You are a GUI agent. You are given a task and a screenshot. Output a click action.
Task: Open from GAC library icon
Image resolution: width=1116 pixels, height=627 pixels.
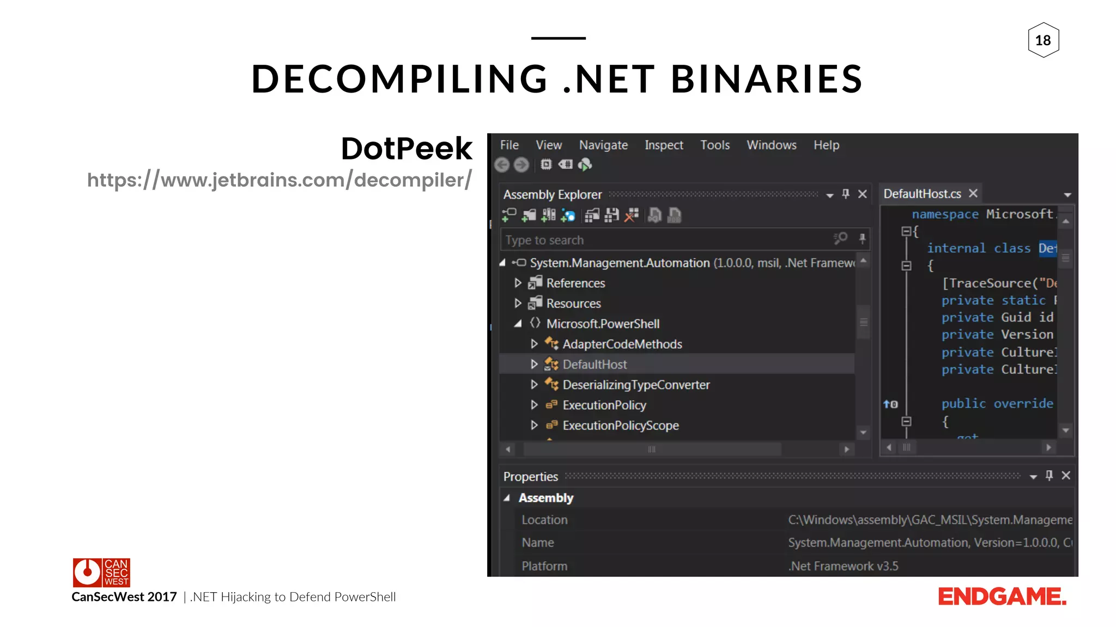click(x=549, y=216)
